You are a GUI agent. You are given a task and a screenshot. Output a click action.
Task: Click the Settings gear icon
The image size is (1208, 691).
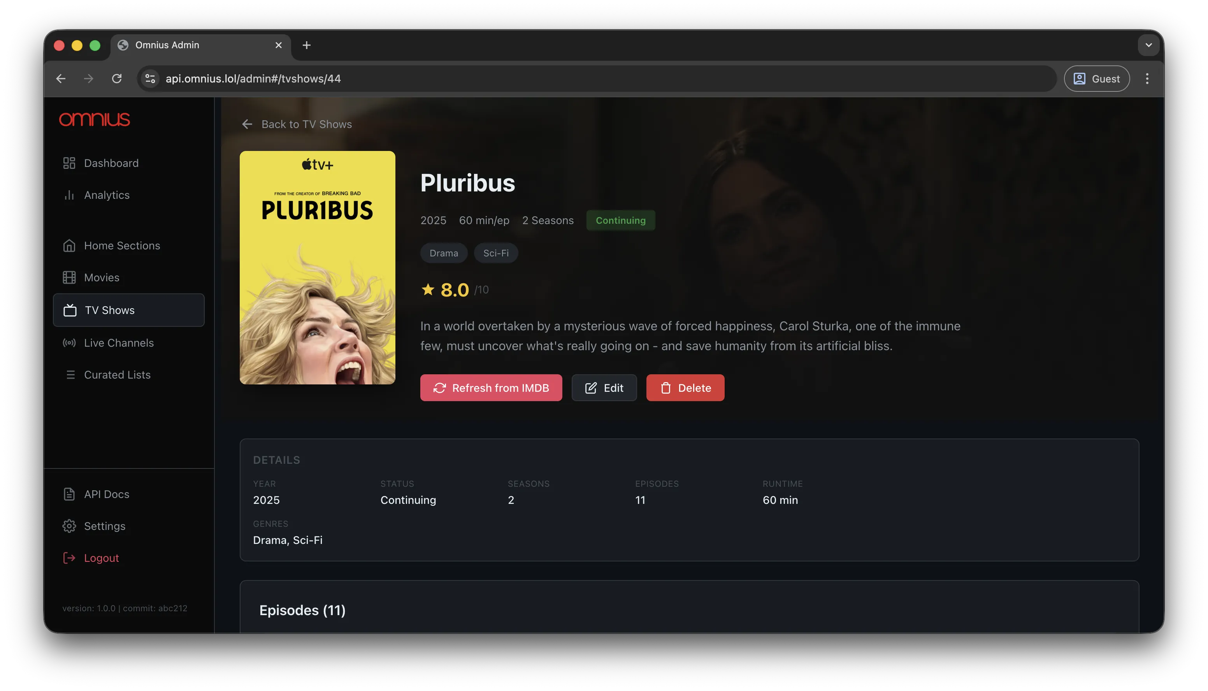point(69,526)
